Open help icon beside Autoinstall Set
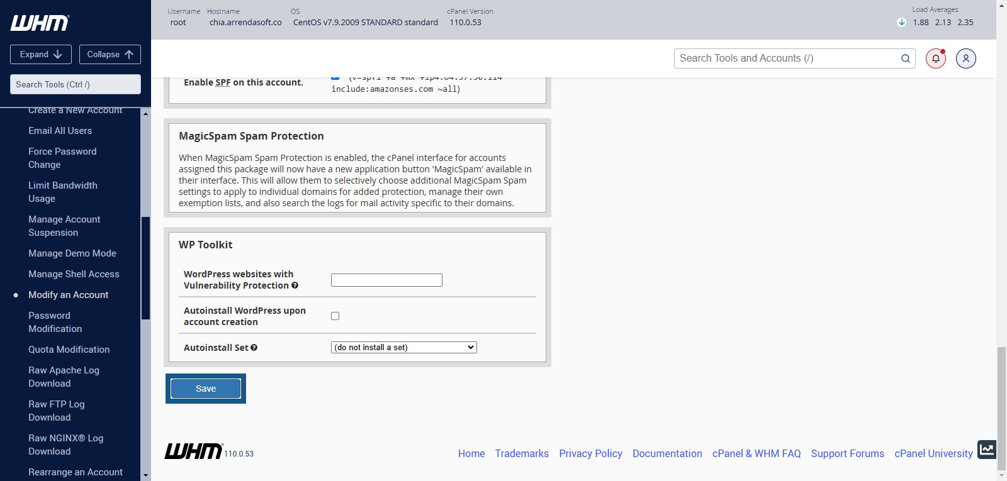Image resolution: width=1007 pixels, height=481 pixels. tap(254, 347)
